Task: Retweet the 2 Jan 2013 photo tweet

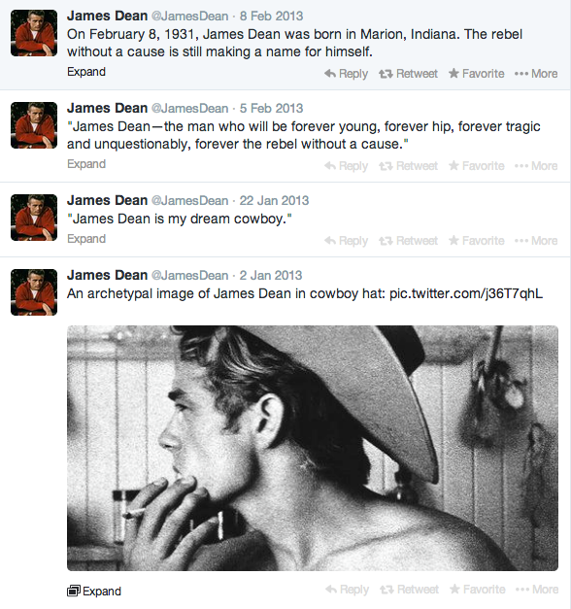Action: [x=410, y=590]
